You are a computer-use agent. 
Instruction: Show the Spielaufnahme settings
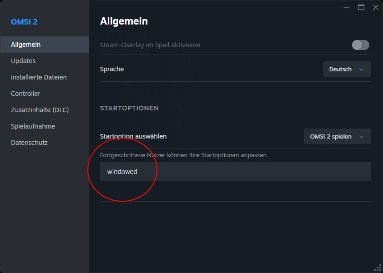tap(33, 126)
